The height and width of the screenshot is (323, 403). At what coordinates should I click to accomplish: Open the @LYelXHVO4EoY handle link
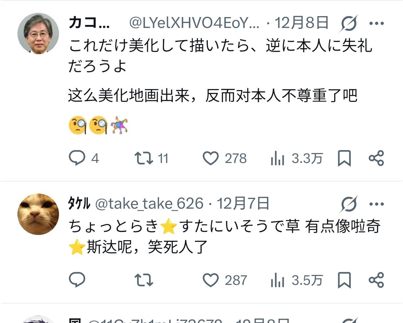coord(194,23)
